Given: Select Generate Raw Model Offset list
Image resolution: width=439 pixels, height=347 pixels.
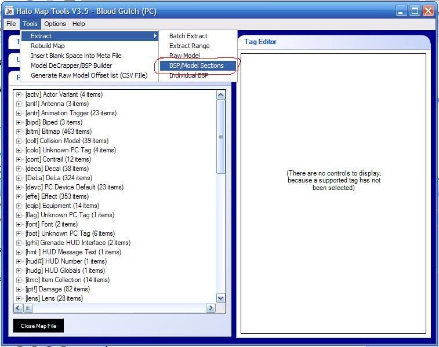Looking at the screenshot, I should click(x=90, y=75).
